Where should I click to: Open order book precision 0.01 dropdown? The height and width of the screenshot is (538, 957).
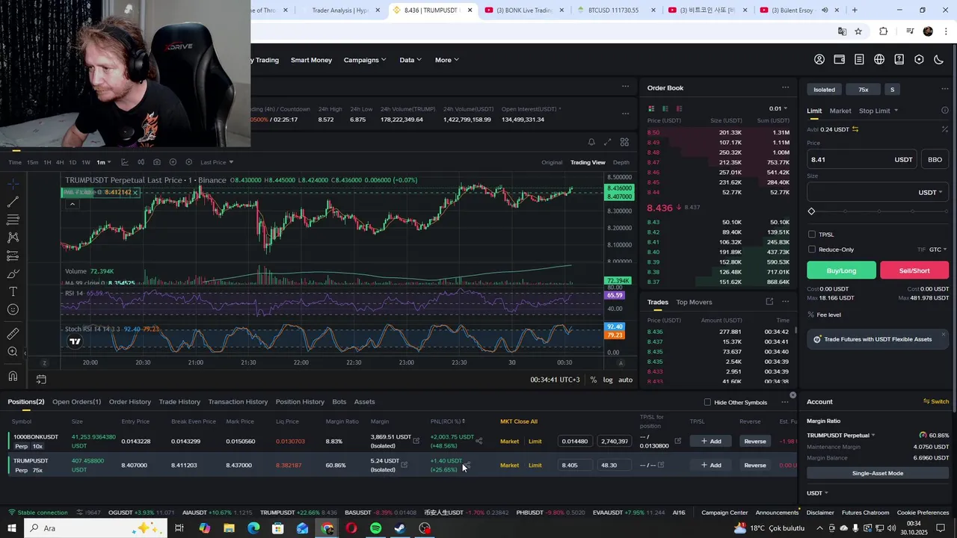778,108
